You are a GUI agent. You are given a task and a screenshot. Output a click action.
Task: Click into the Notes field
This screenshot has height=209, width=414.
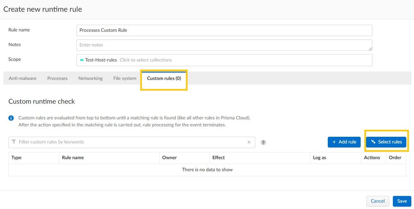click(224, 45)
